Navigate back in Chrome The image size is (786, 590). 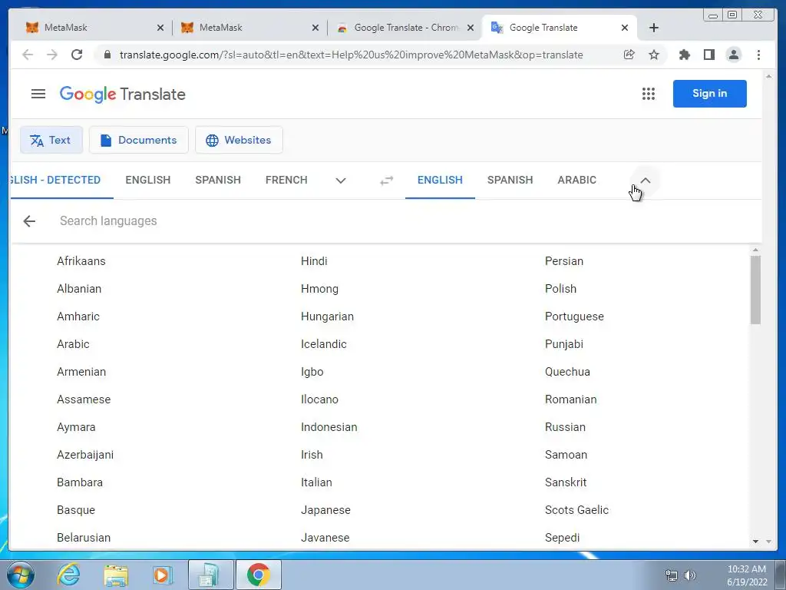(x=28, y=55)
